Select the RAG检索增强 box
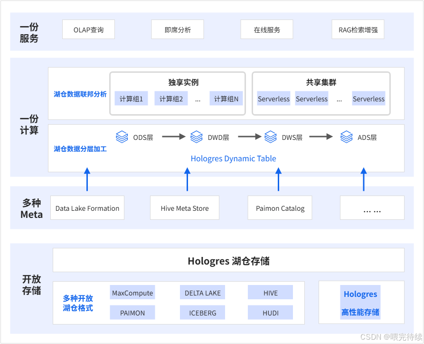The width and height of the screenshot is (424, 344). click(358, 29)
